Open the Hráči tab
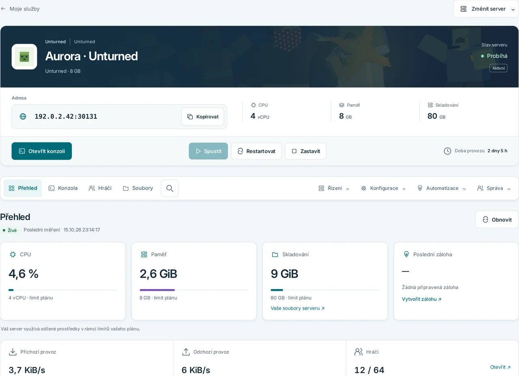 pyautogui.click(x=100, y=188)
